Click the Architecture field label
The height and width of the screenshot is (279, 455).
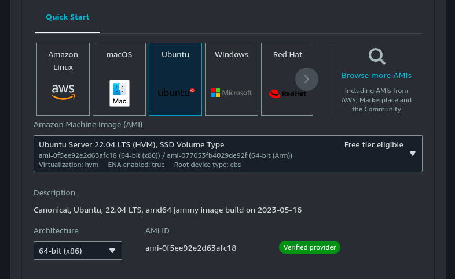pos(56,230)
